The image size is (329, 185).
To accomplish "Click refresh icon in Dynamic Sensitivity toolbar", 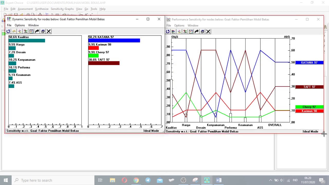I will point(8,31).
